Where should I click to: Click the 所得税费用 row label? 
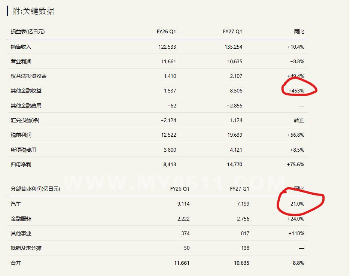pyautogui.click(x=24, y=150)
